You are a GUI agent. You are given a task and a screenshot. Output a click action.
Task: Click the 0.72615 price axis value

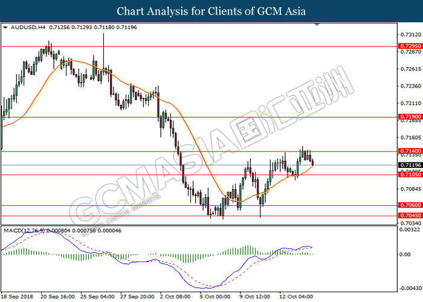pos(410,69)
